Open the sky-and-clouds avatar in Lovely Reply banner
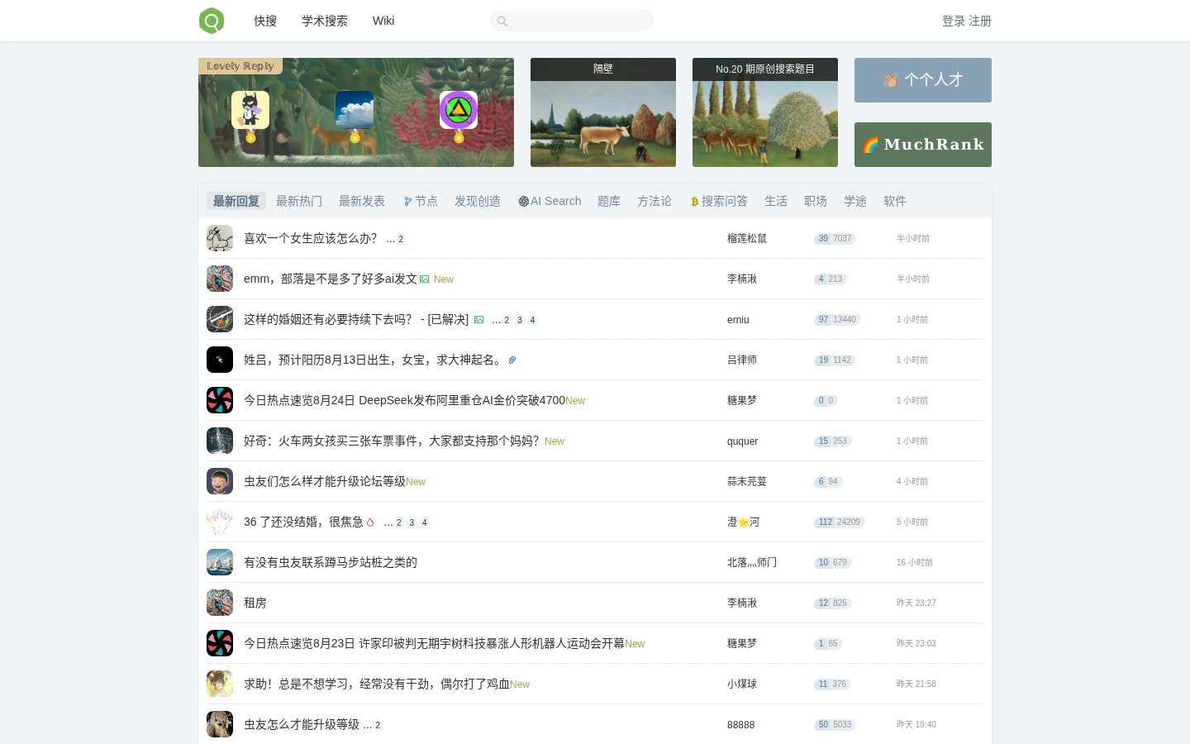1190x744 pixels. coord(355,110)
